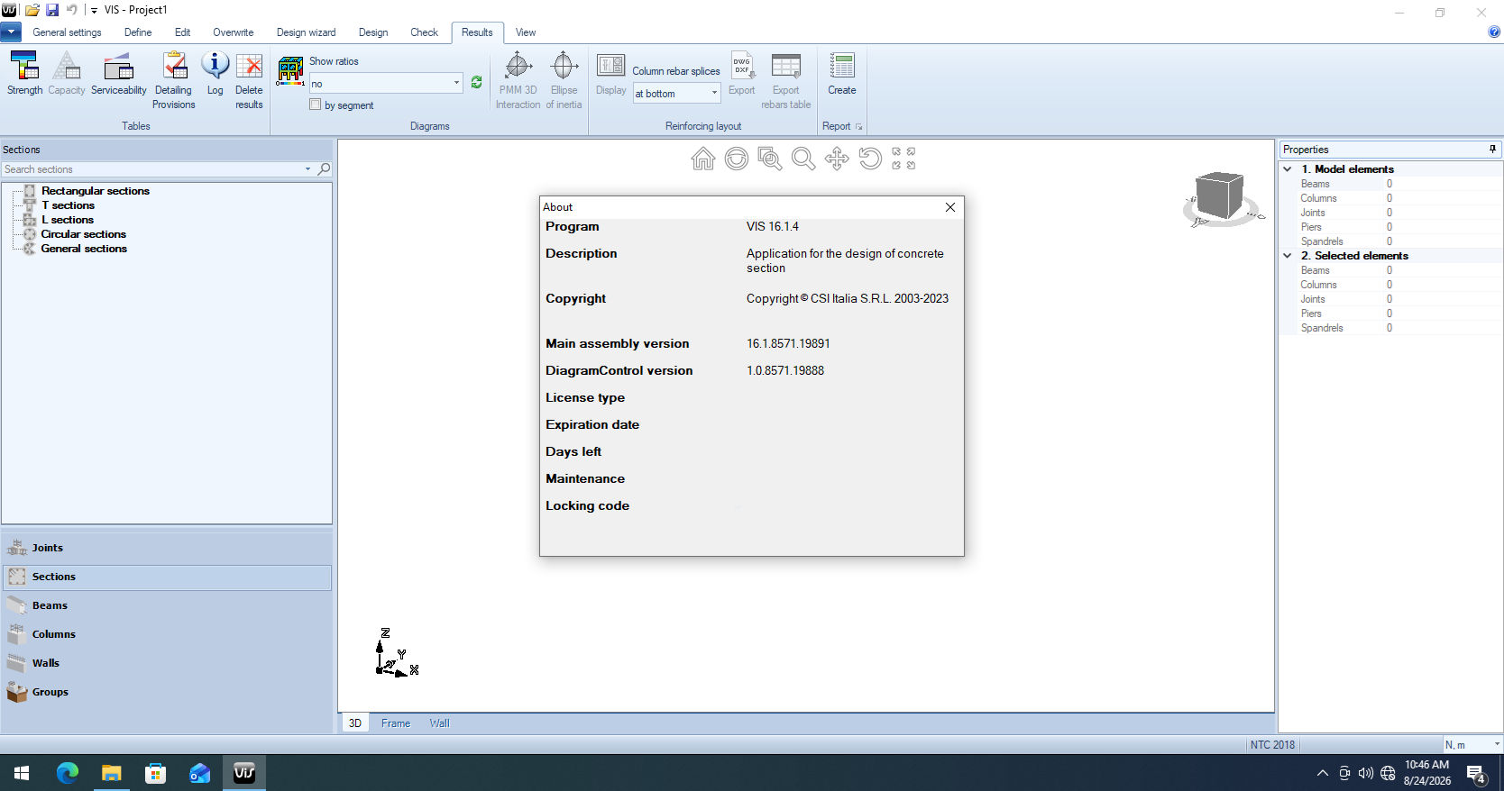Collapse Selected elements group
The height and width of the screenshot is (791, 1504).
[1288, 256]
